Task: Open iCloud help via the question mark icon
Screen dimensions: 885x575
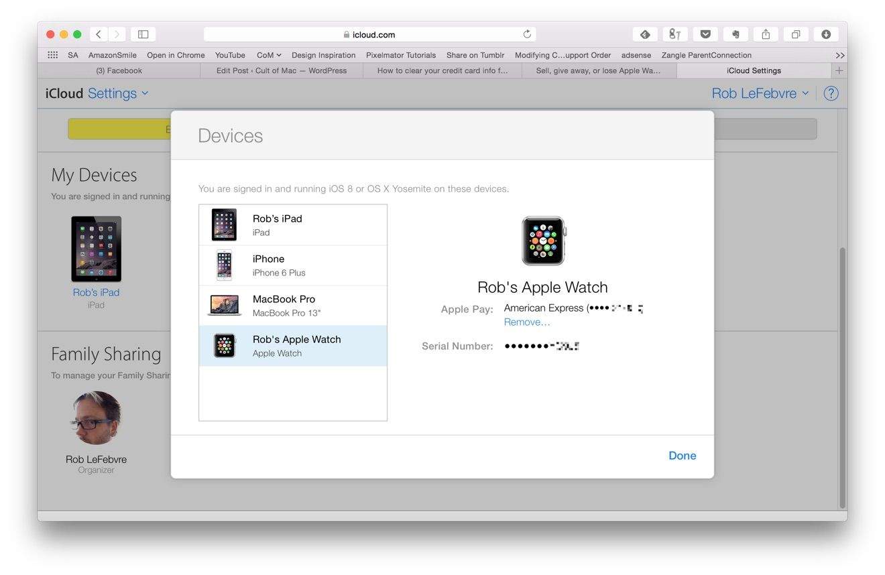Action: coord(831,93)
